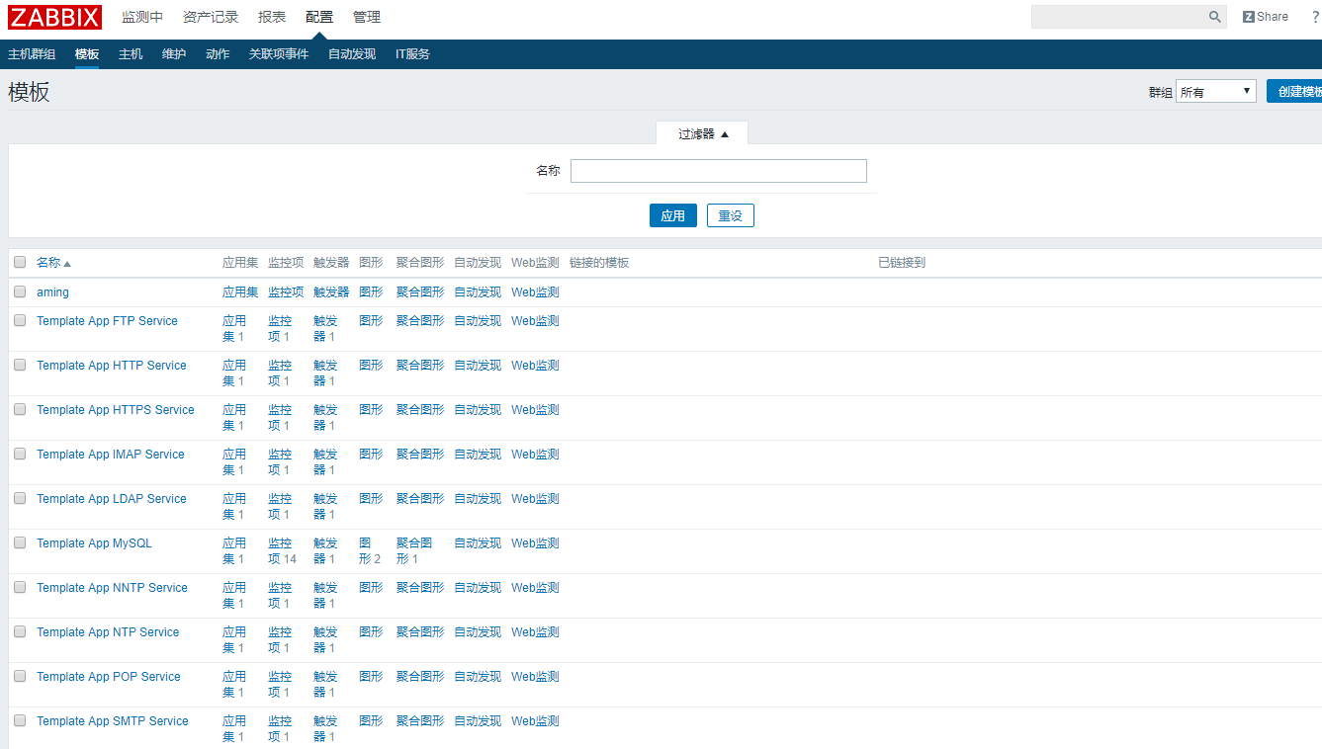
Task: Open 图形 2 for Template App MySQL
Action: pyautogui.click(x=370, y=551)
